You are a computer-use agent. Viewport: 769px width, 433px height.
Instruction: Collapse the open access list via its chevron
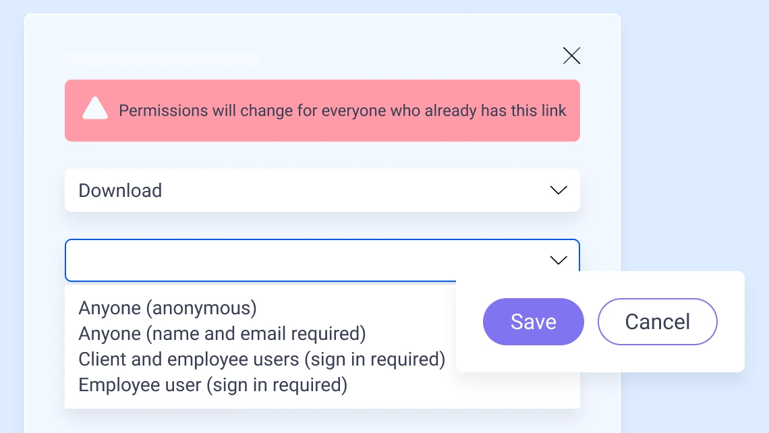(559, 260)
